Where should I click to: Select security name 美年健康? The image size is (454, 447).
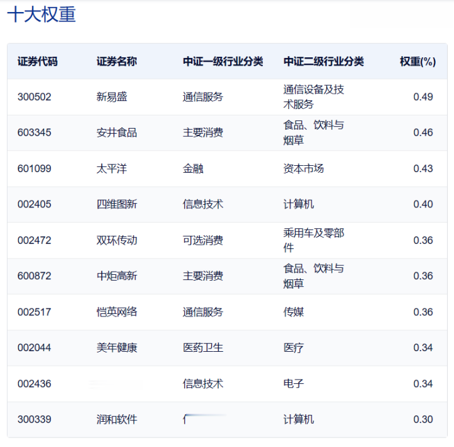(x=117, y=347)
